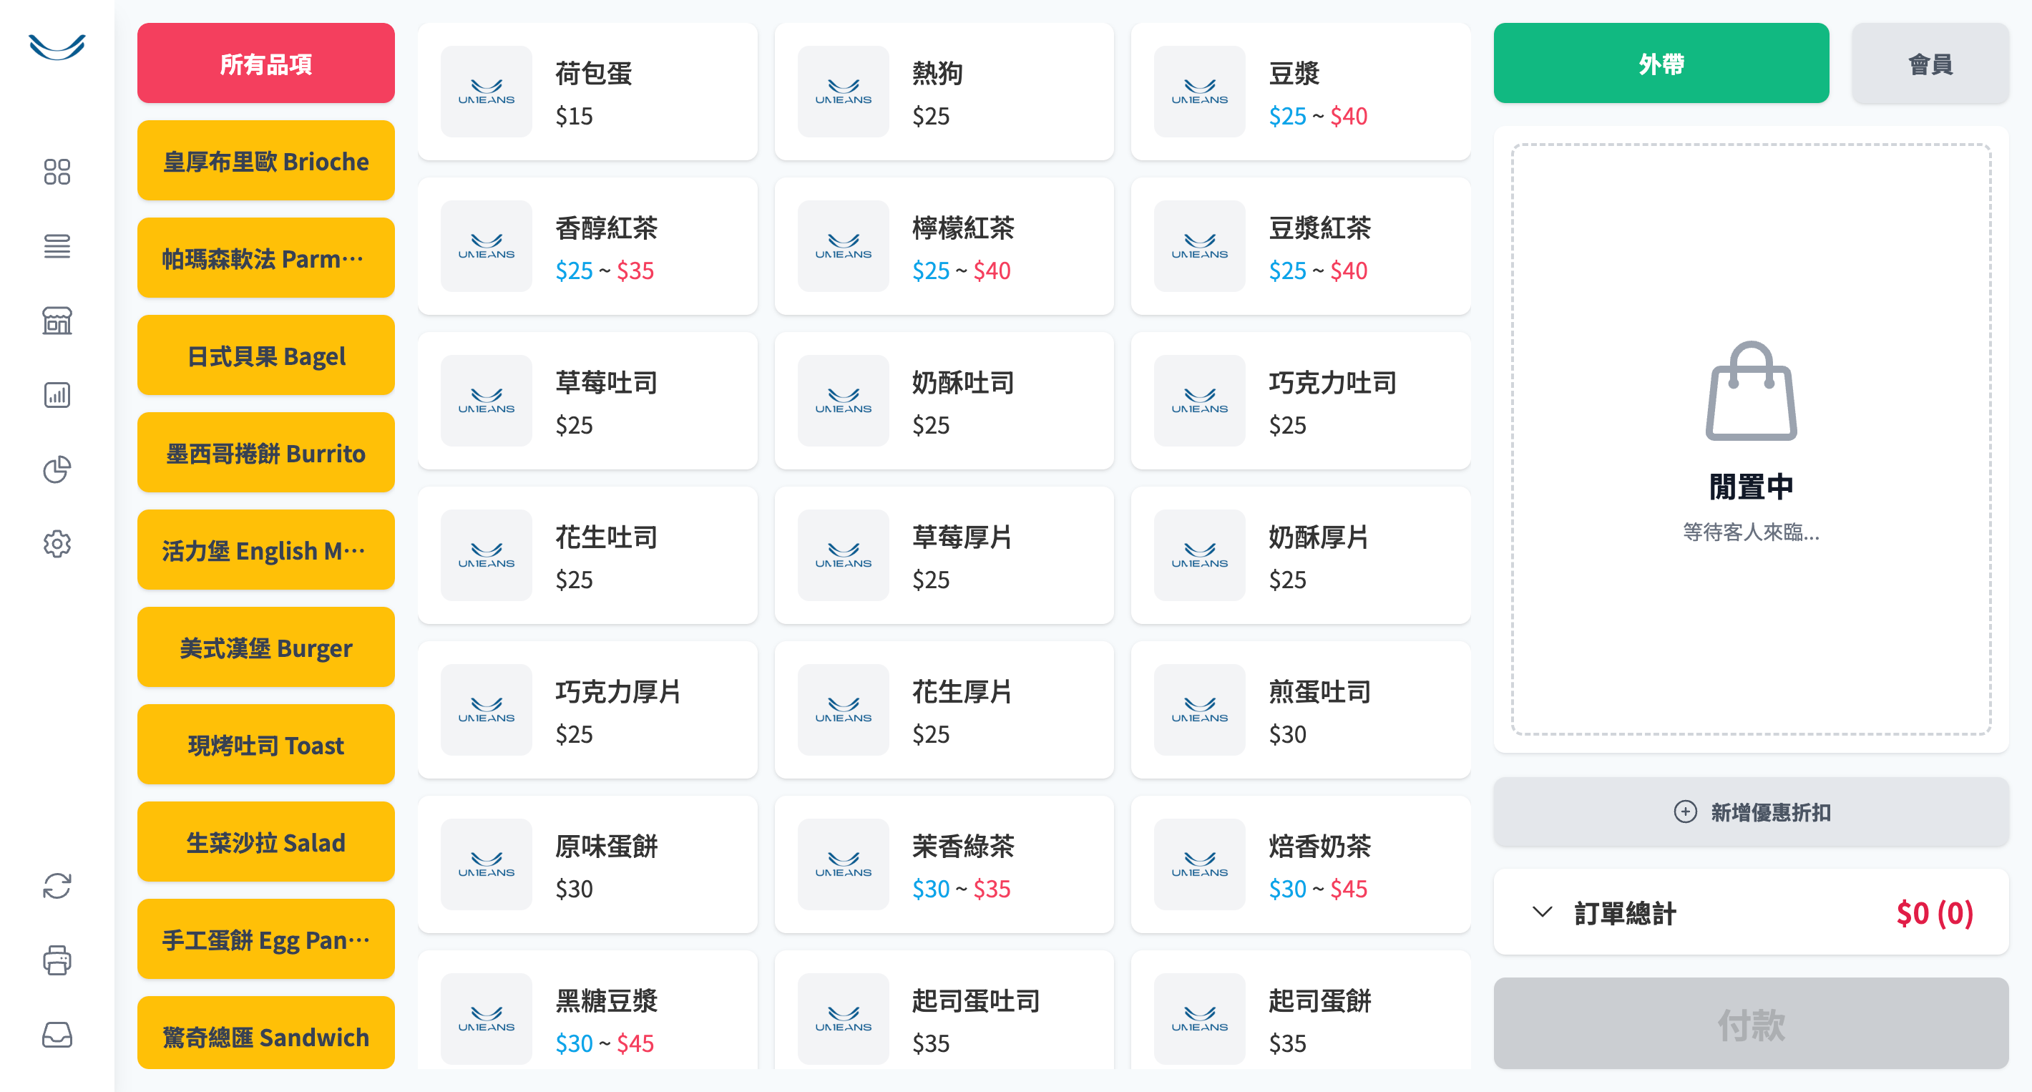Click the dashboard grid icon in sidebar

point(57,171)
